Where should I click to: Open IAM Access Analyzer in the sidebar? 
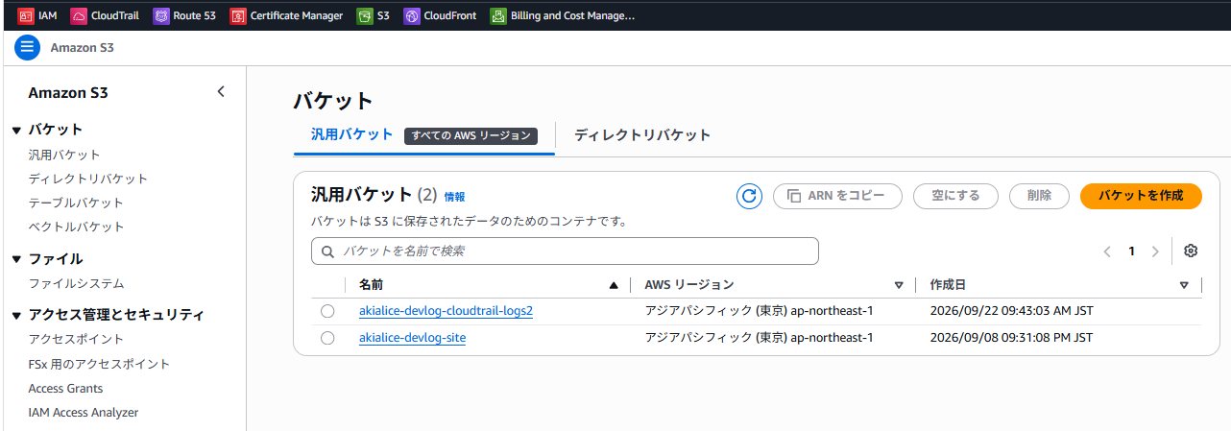point(84,413)
